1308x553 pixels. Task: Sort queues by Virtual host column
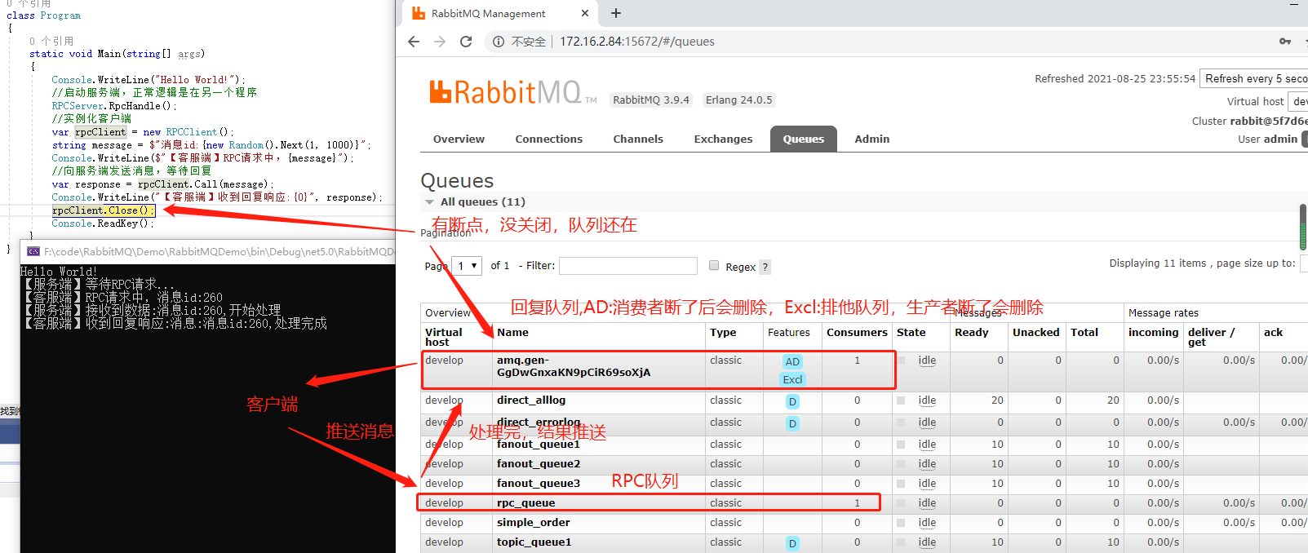444,337
